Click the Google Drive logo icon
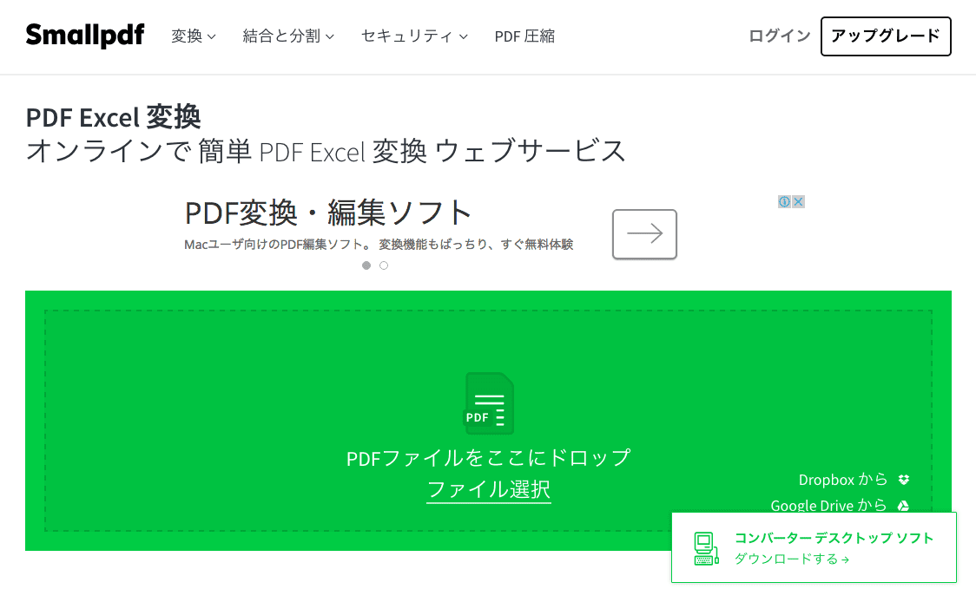The height and width of the screenshot is (589, 976). click(x=903, y=506)
